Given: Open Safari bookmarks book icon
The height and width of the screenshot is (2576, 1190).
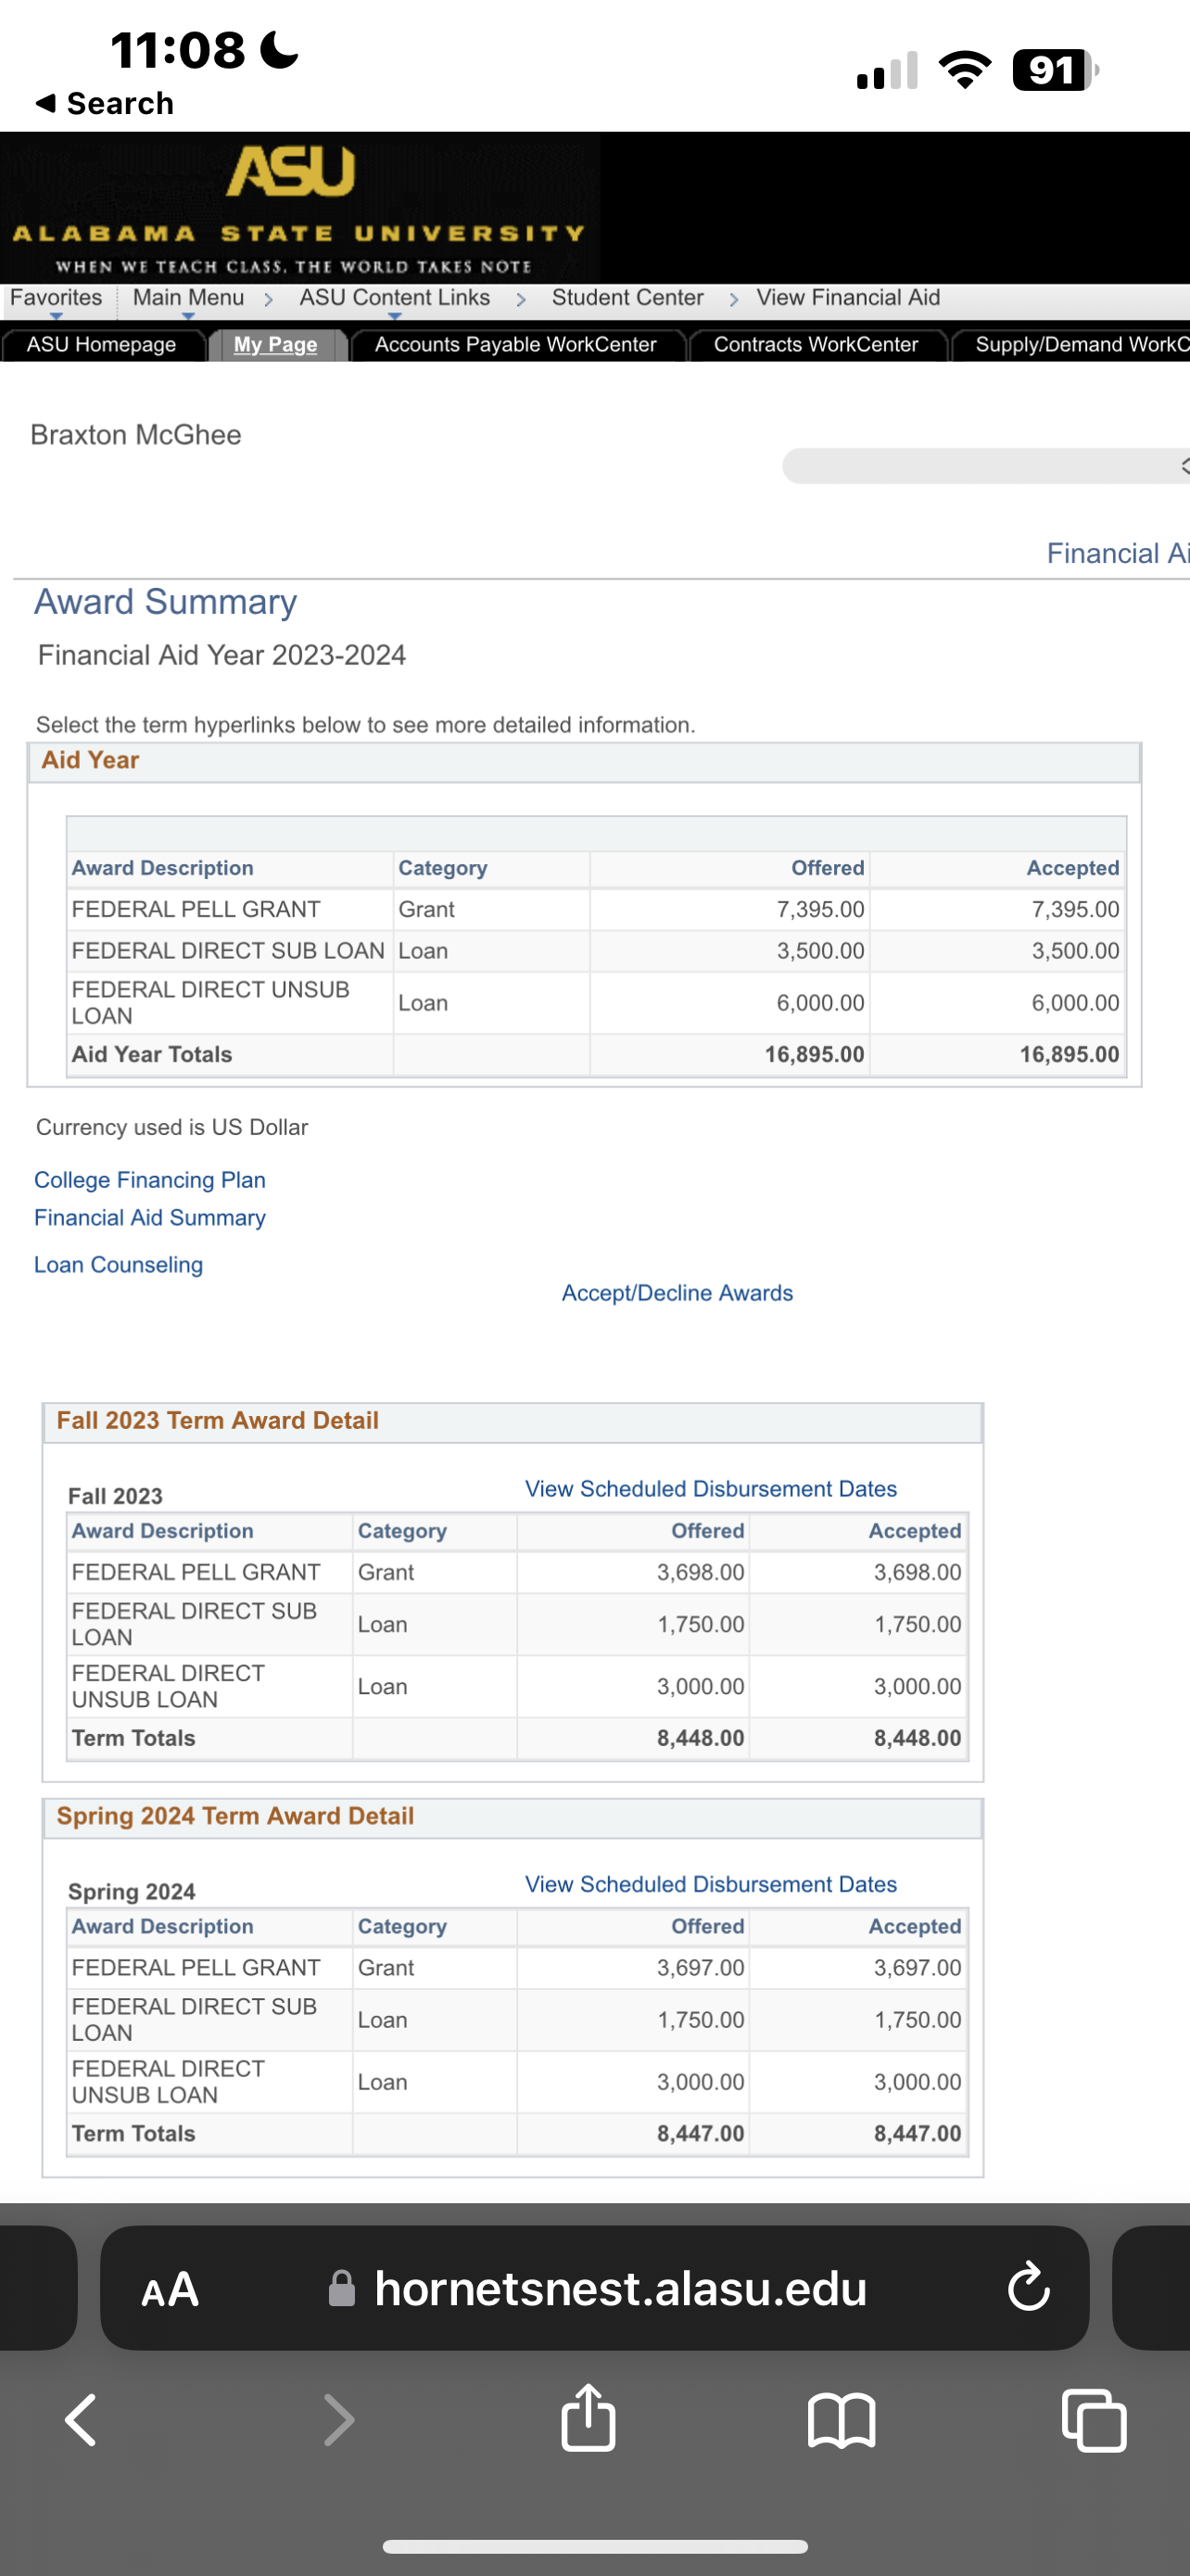Looking at the screenshot, I should pos(842,2421).
